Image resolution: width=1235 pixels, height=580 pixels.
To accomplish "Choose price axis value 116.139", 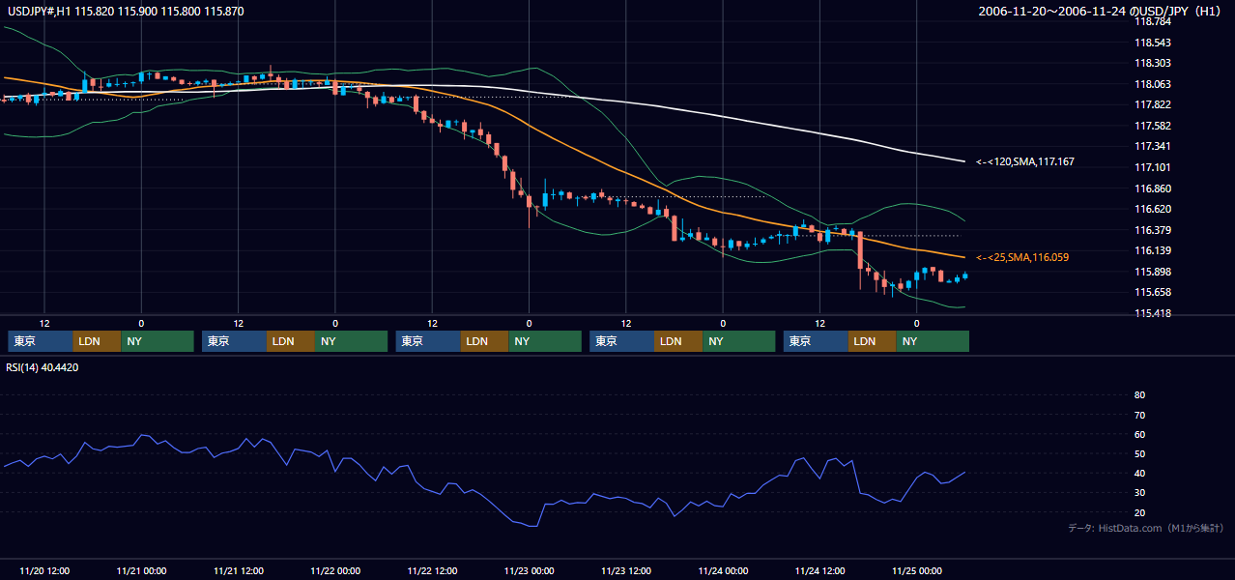I will (x=1153, y=250).
